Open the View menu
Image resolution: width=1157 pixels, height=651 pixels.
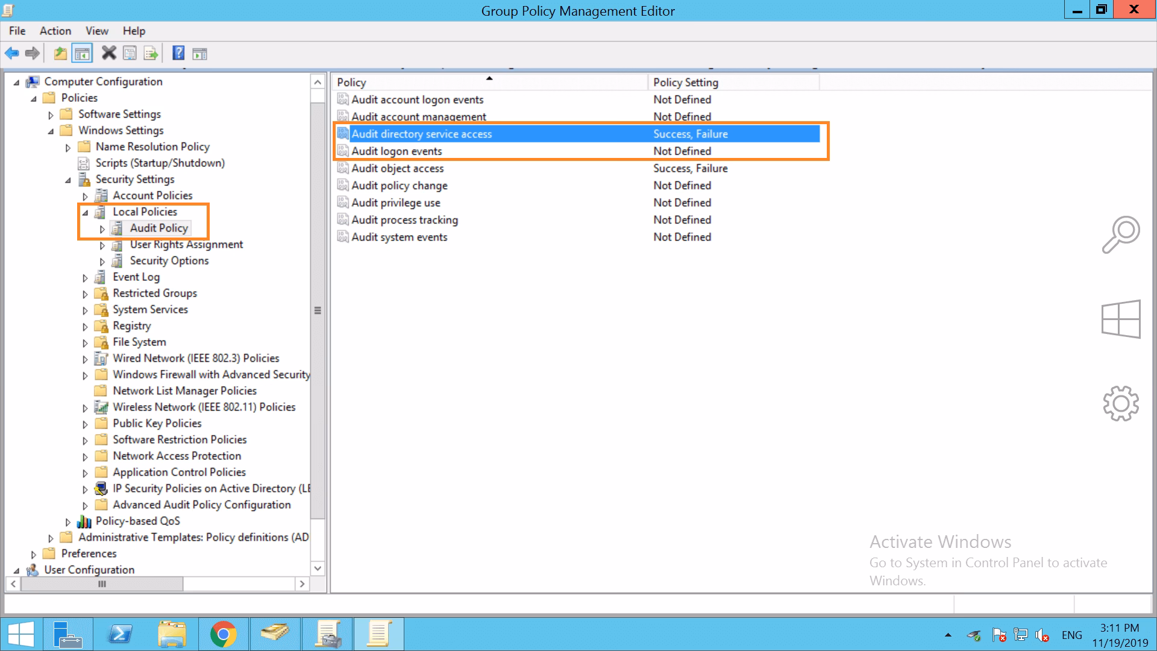96,31
